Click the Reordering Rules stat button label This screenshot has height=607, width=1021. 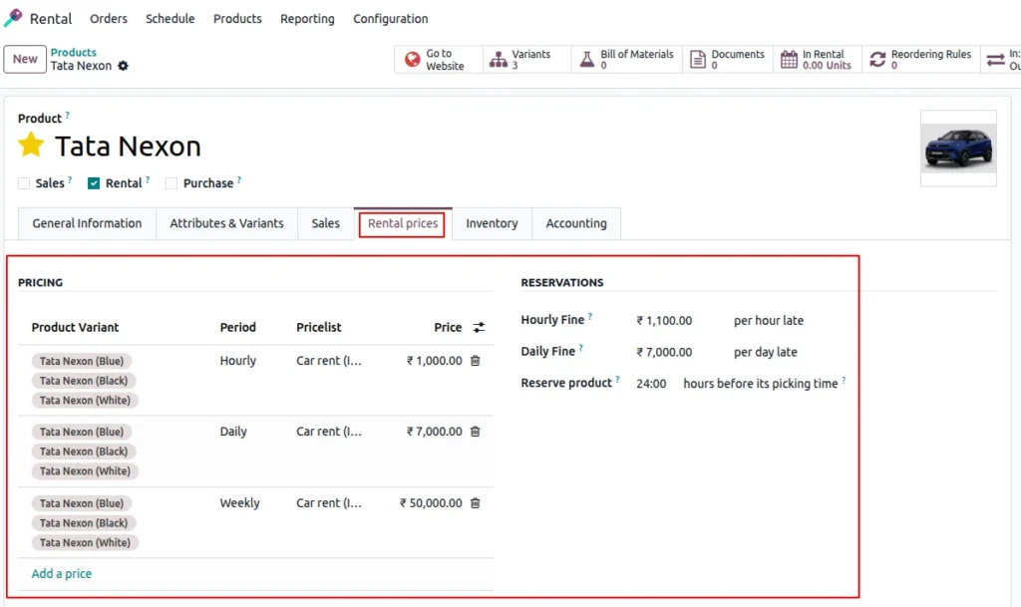pyautogui.click(x=931, y=60)
